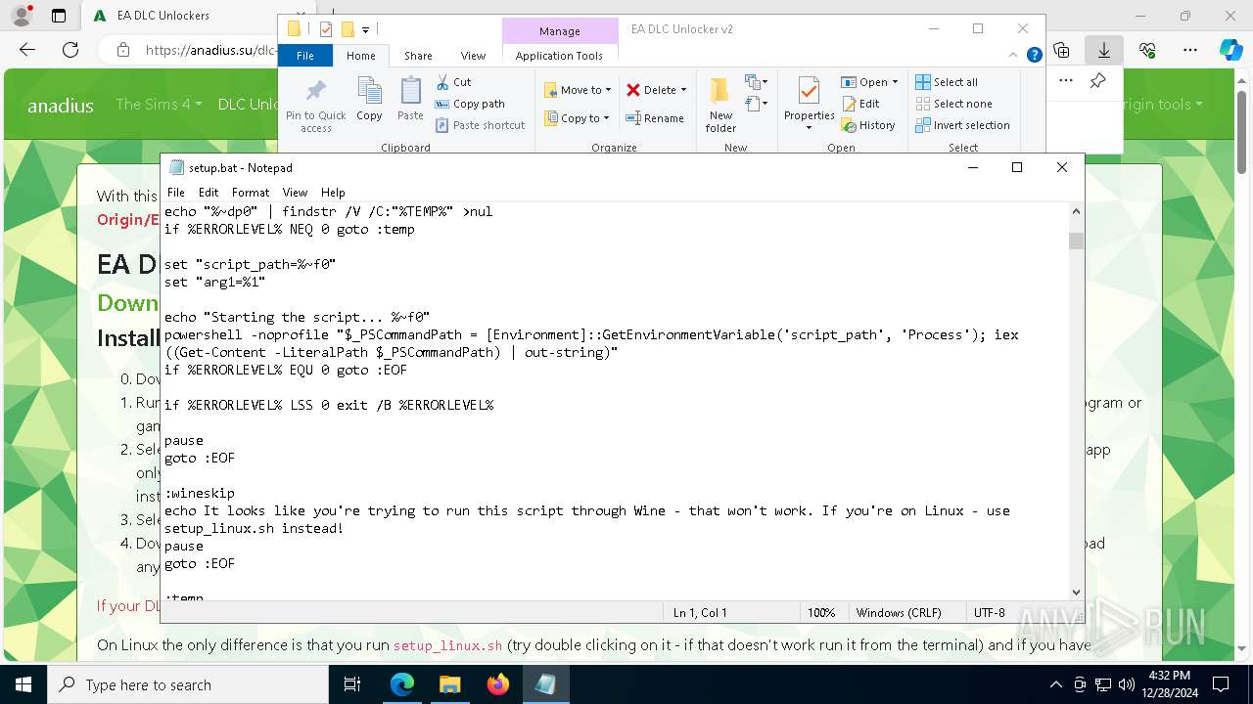Switch to the Share tab in Explorer
This screenshot has width=1253, height=704.
(x=418, y=56)
